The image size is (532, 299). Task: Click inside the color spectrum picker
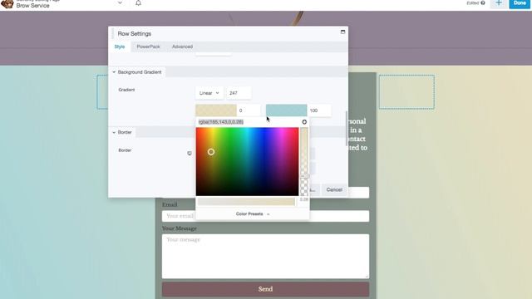pyautogui.click(x=247, y=162)
